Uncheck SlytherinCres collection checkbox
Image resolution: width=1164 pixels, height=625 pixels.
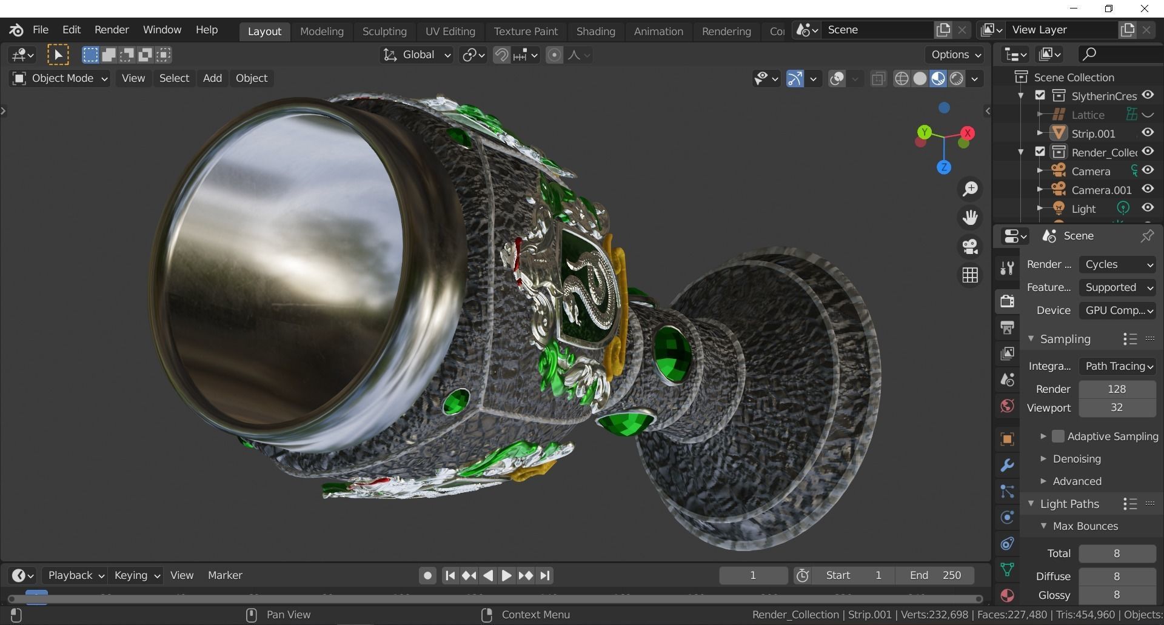point(1040,96)
